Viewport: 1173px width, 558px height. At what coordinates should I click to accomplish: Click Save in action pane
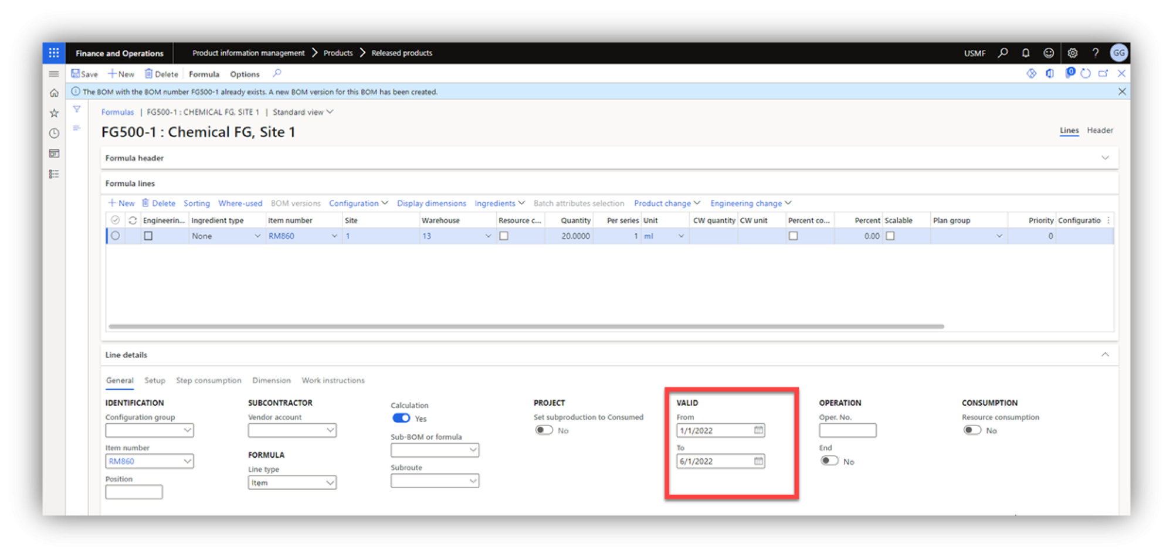click(84, 74)
